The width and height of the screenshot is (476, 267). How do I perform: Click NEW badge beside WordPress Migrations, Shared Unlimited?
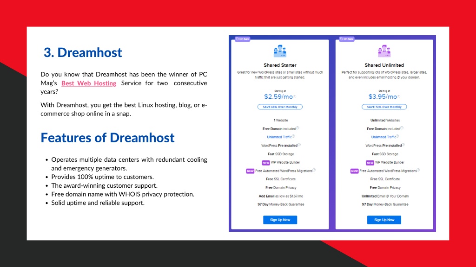coord(354,171)
